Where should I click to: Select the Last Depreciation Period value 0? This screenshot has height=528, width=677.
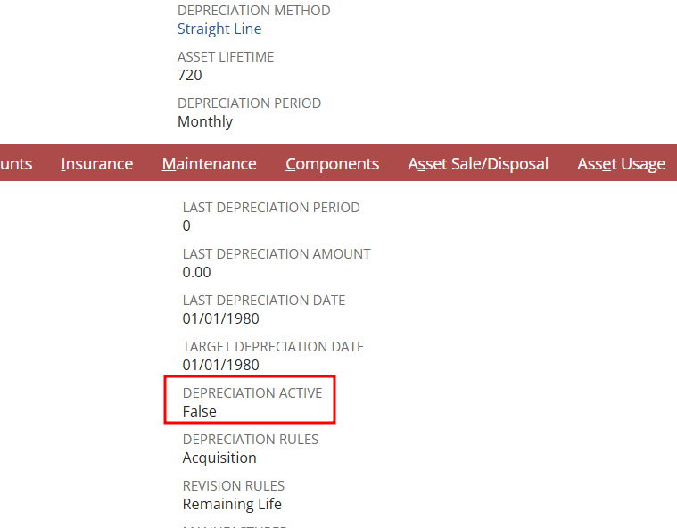pos(186,226)
